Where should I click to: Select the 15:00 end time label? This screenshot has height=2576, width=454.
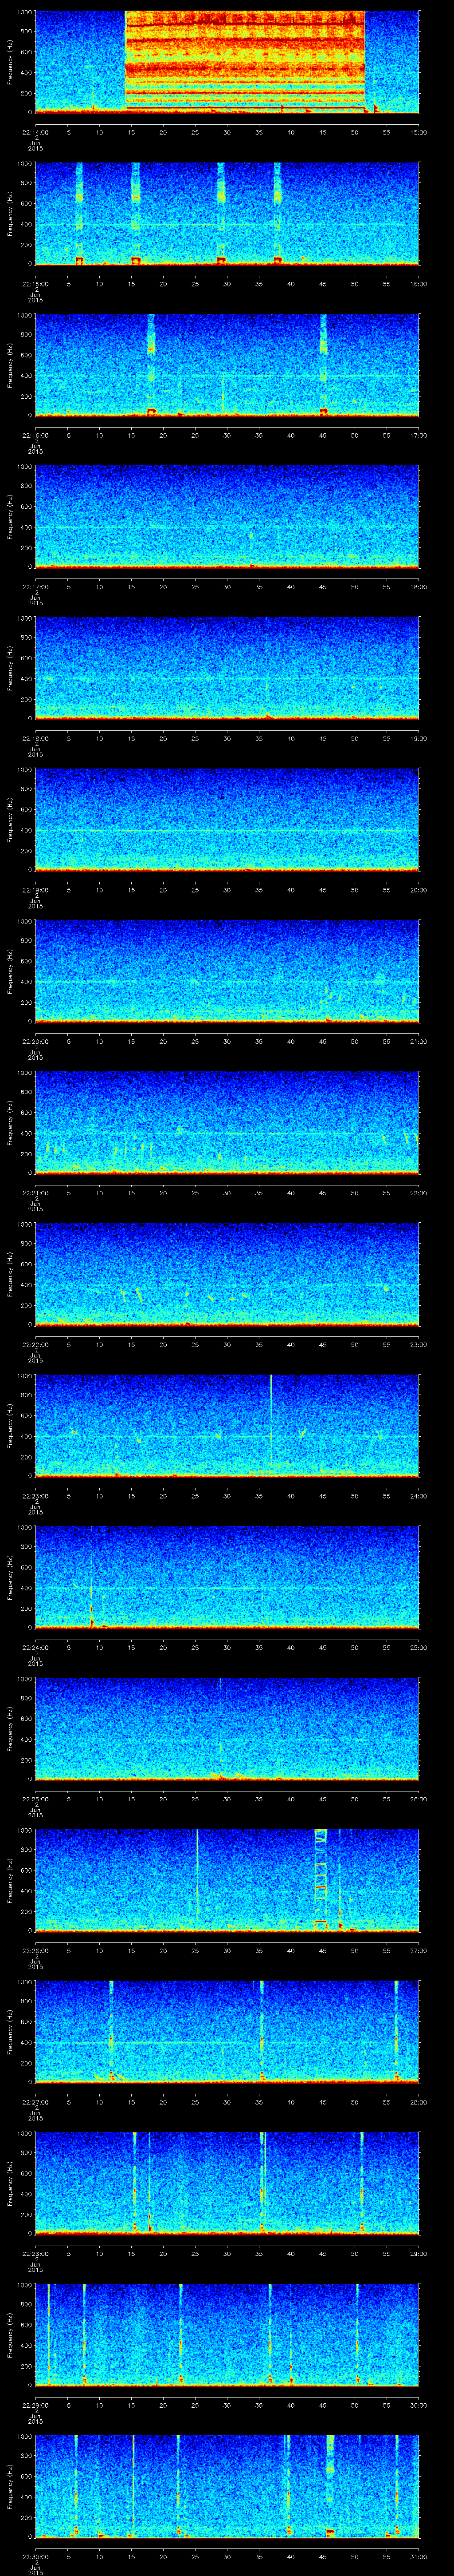[x=418, y=131]
